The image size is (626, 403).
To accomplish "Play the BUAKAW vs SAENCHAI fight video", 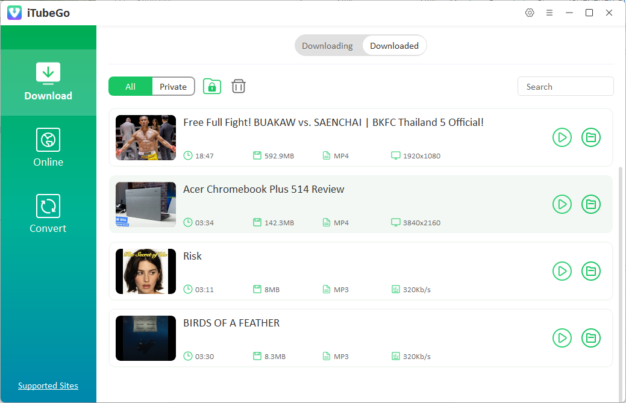I will click(x=562, y=137).
